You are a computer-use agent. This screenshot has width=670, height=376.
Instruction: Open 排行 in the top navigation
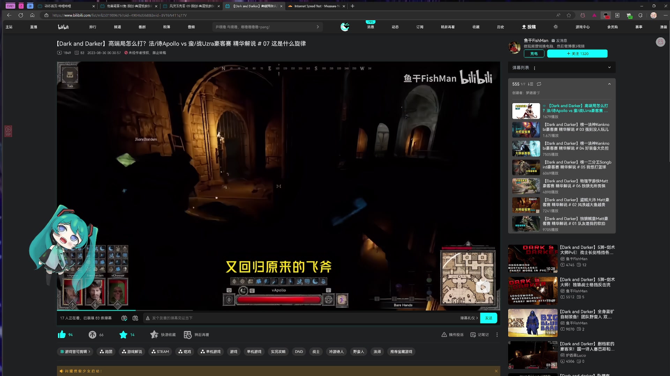pos(93,27)
